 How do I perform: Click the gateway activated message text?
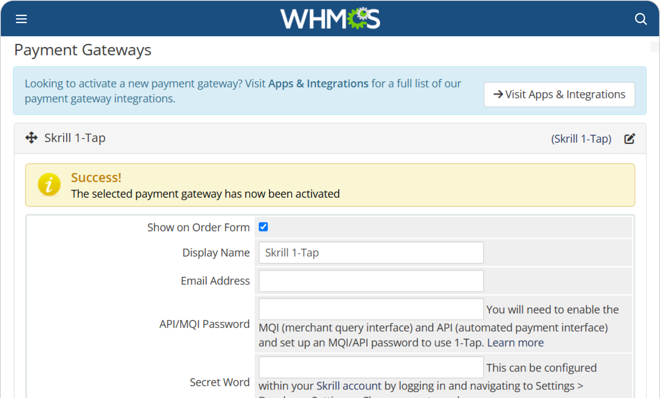(205, 194)
